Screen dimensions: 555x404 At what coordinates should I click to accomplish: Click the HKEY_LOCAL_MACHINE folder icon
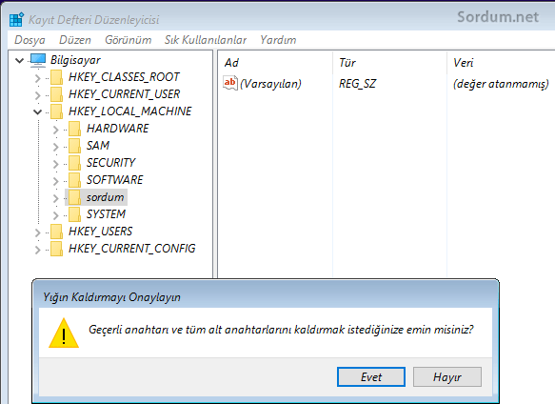[56, 111]
